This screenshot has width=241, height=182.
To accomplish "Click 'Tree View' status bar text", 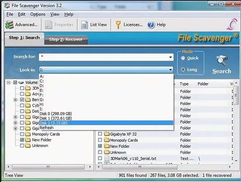I will tap(14, 175).
